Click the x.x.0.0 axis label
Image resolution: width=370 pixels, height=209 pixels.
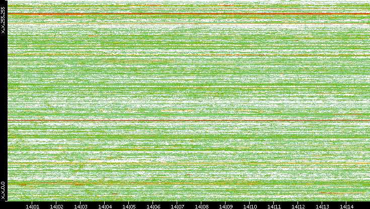coord(3,190)
